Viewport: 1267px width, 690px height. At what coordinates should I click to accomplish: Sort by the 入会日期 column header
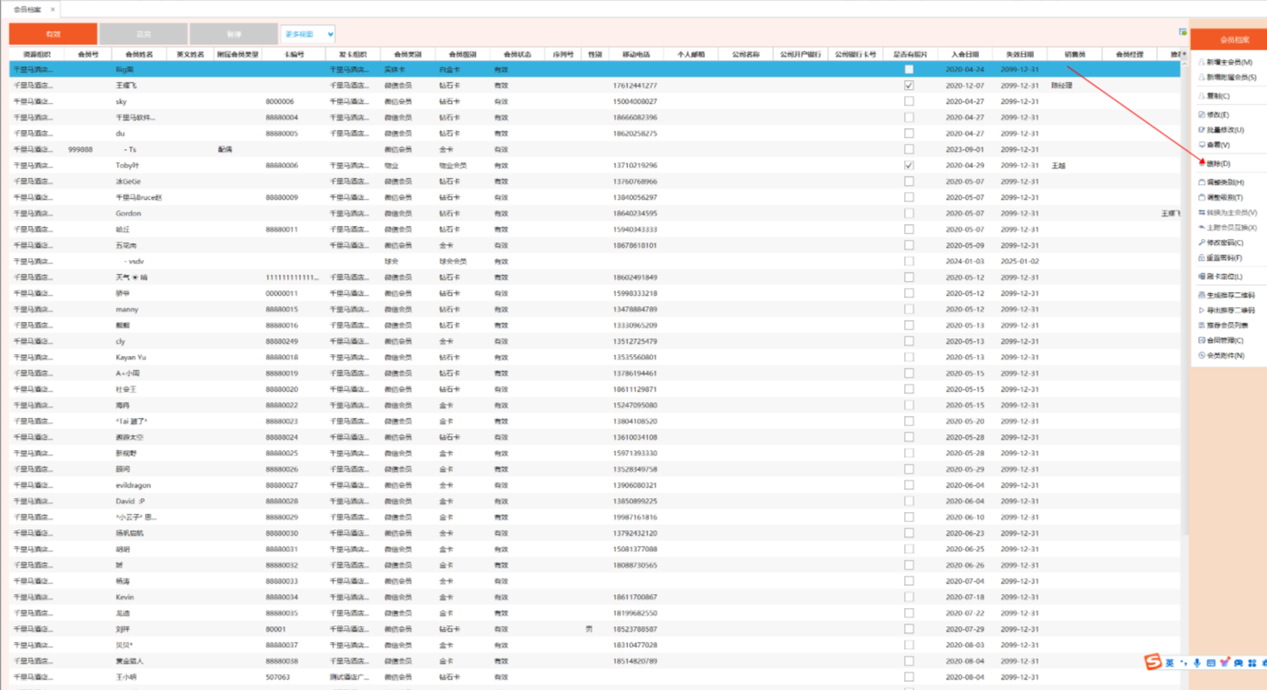click(964, 54)
